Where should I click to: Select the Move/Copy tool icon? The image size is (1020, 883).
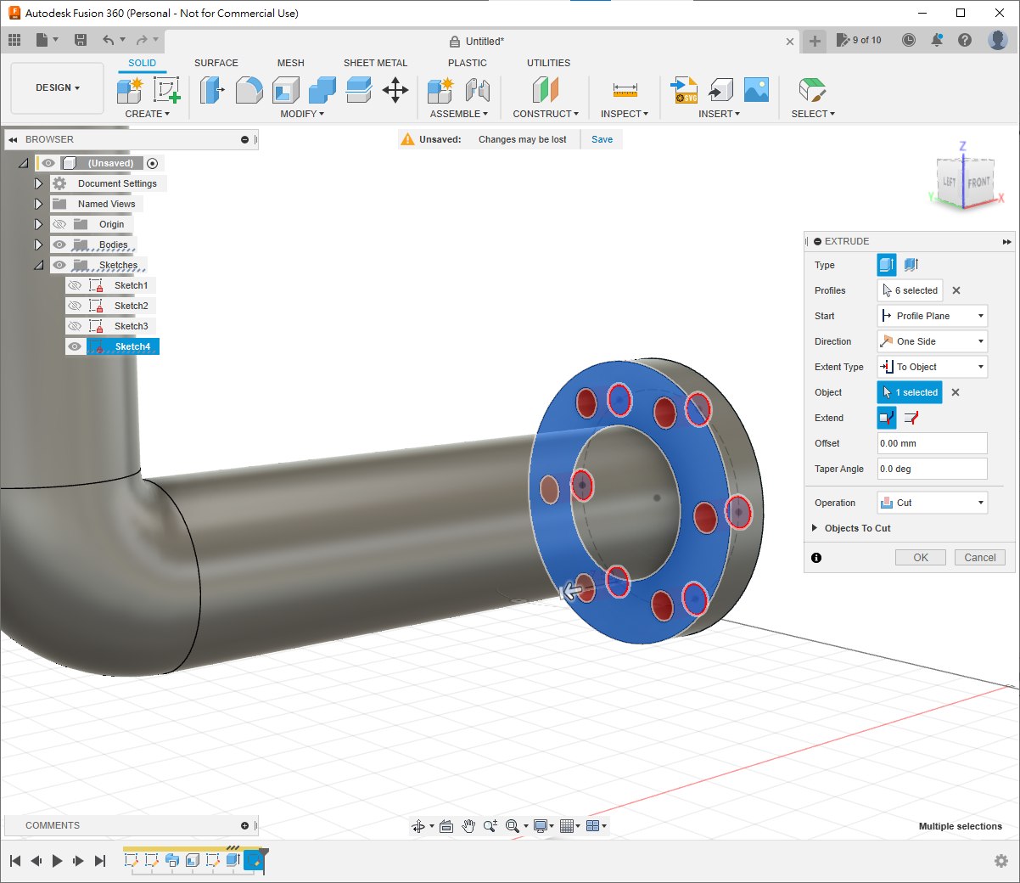tap(395, 89)
